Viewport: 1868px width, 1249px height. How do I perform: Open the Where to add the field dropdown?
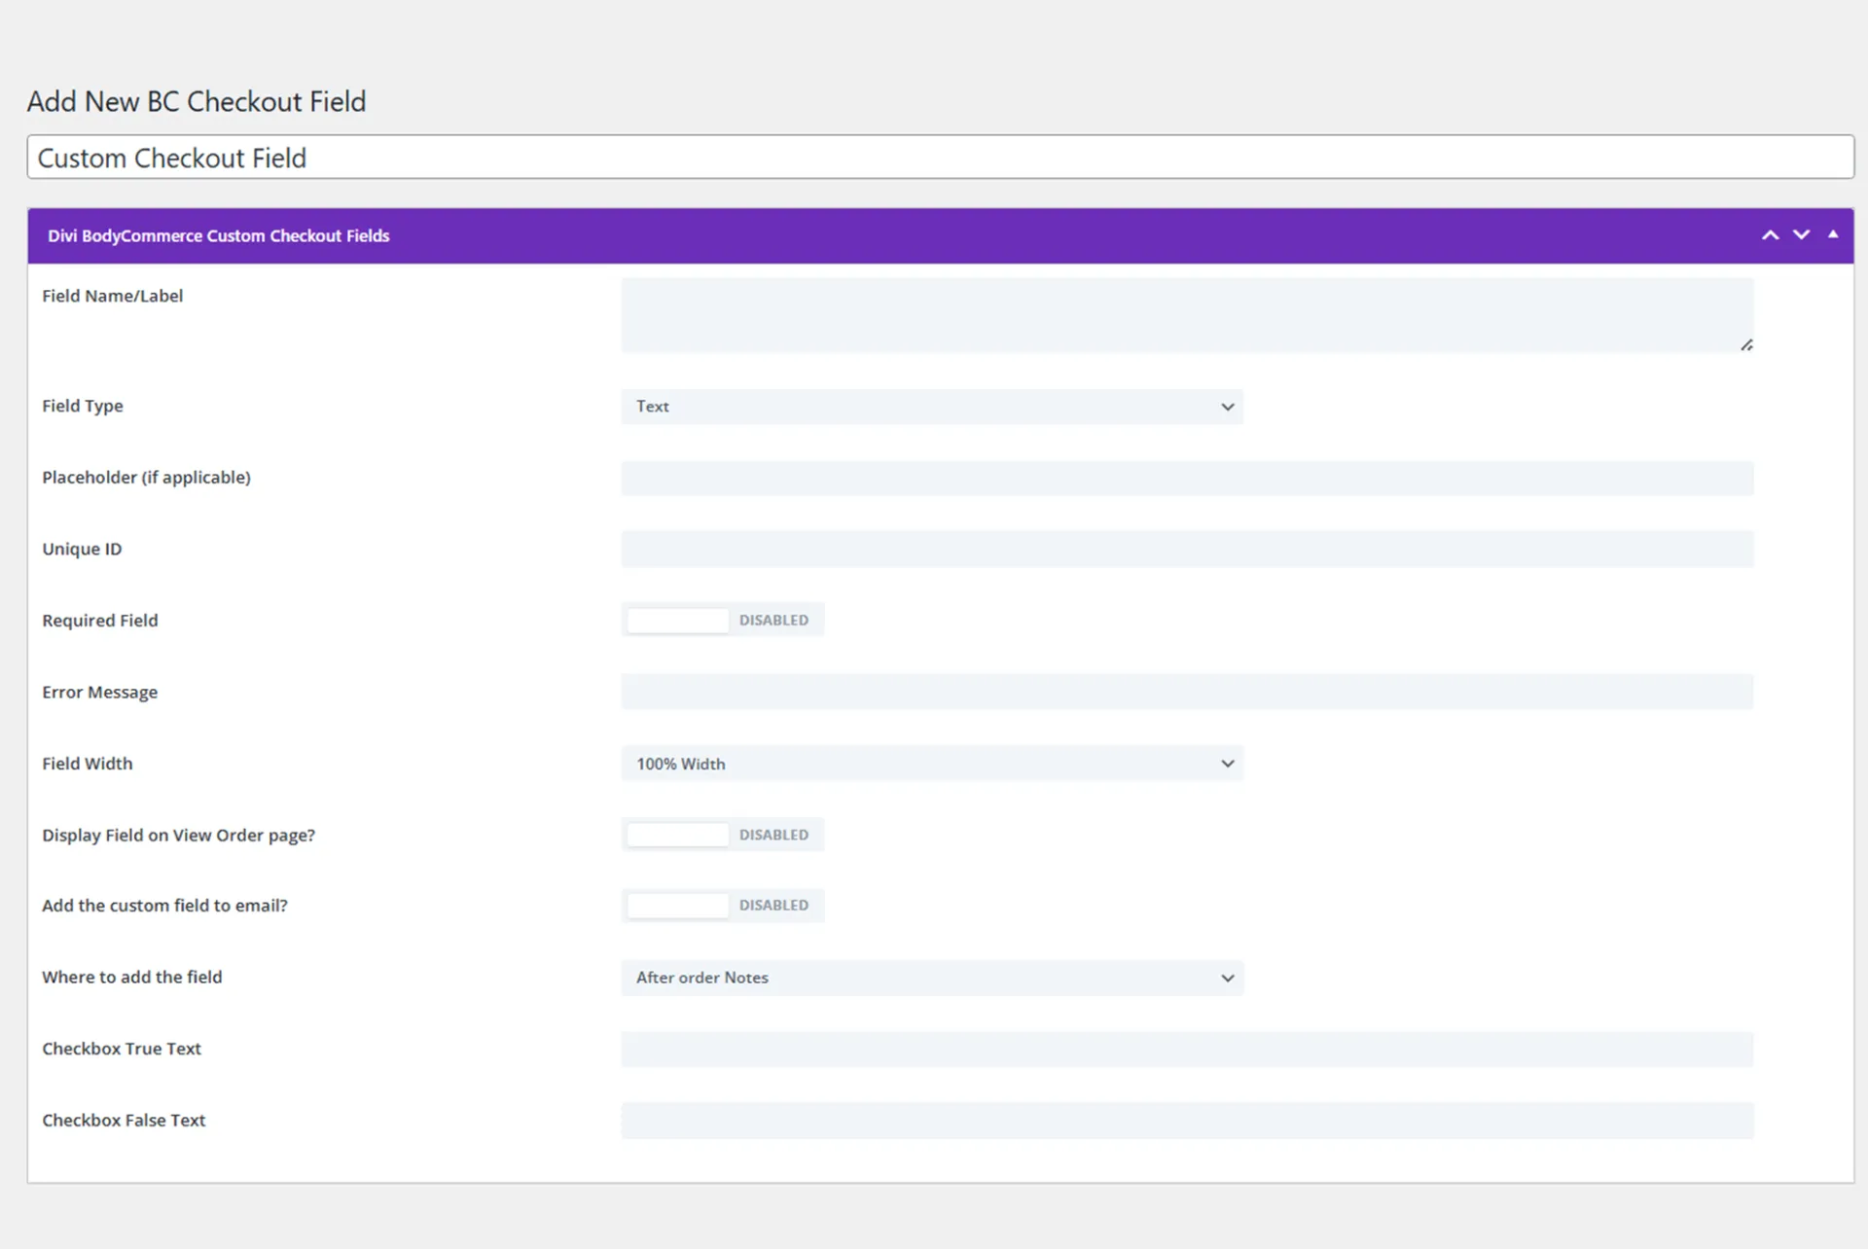(x=932, y=978)
